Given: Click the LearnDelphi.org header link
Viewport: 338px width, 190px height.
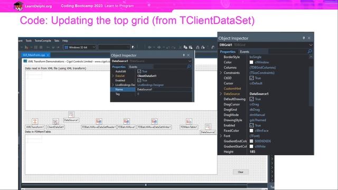Looking at the screenshot, I should [39, 6].
